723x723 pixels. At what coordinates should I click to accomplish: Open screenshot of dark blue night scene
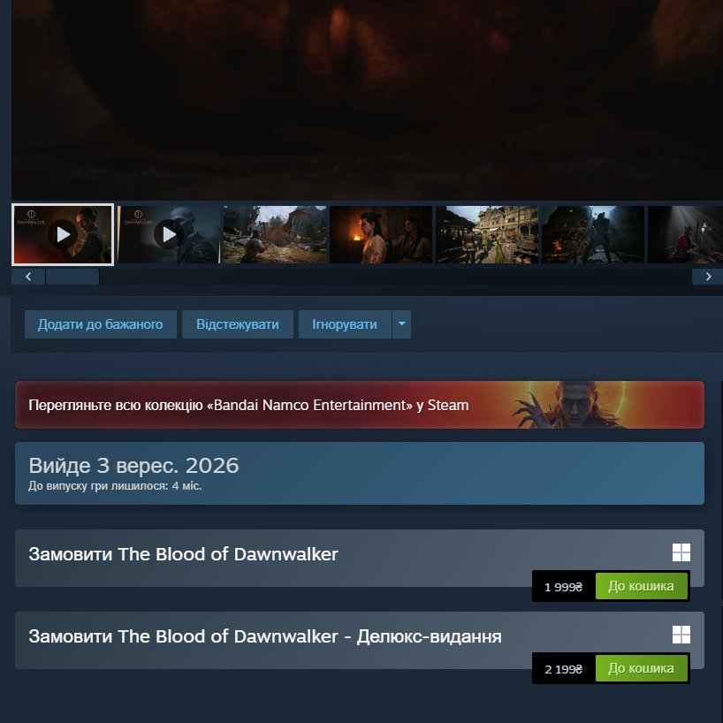[x=593, y=235]
